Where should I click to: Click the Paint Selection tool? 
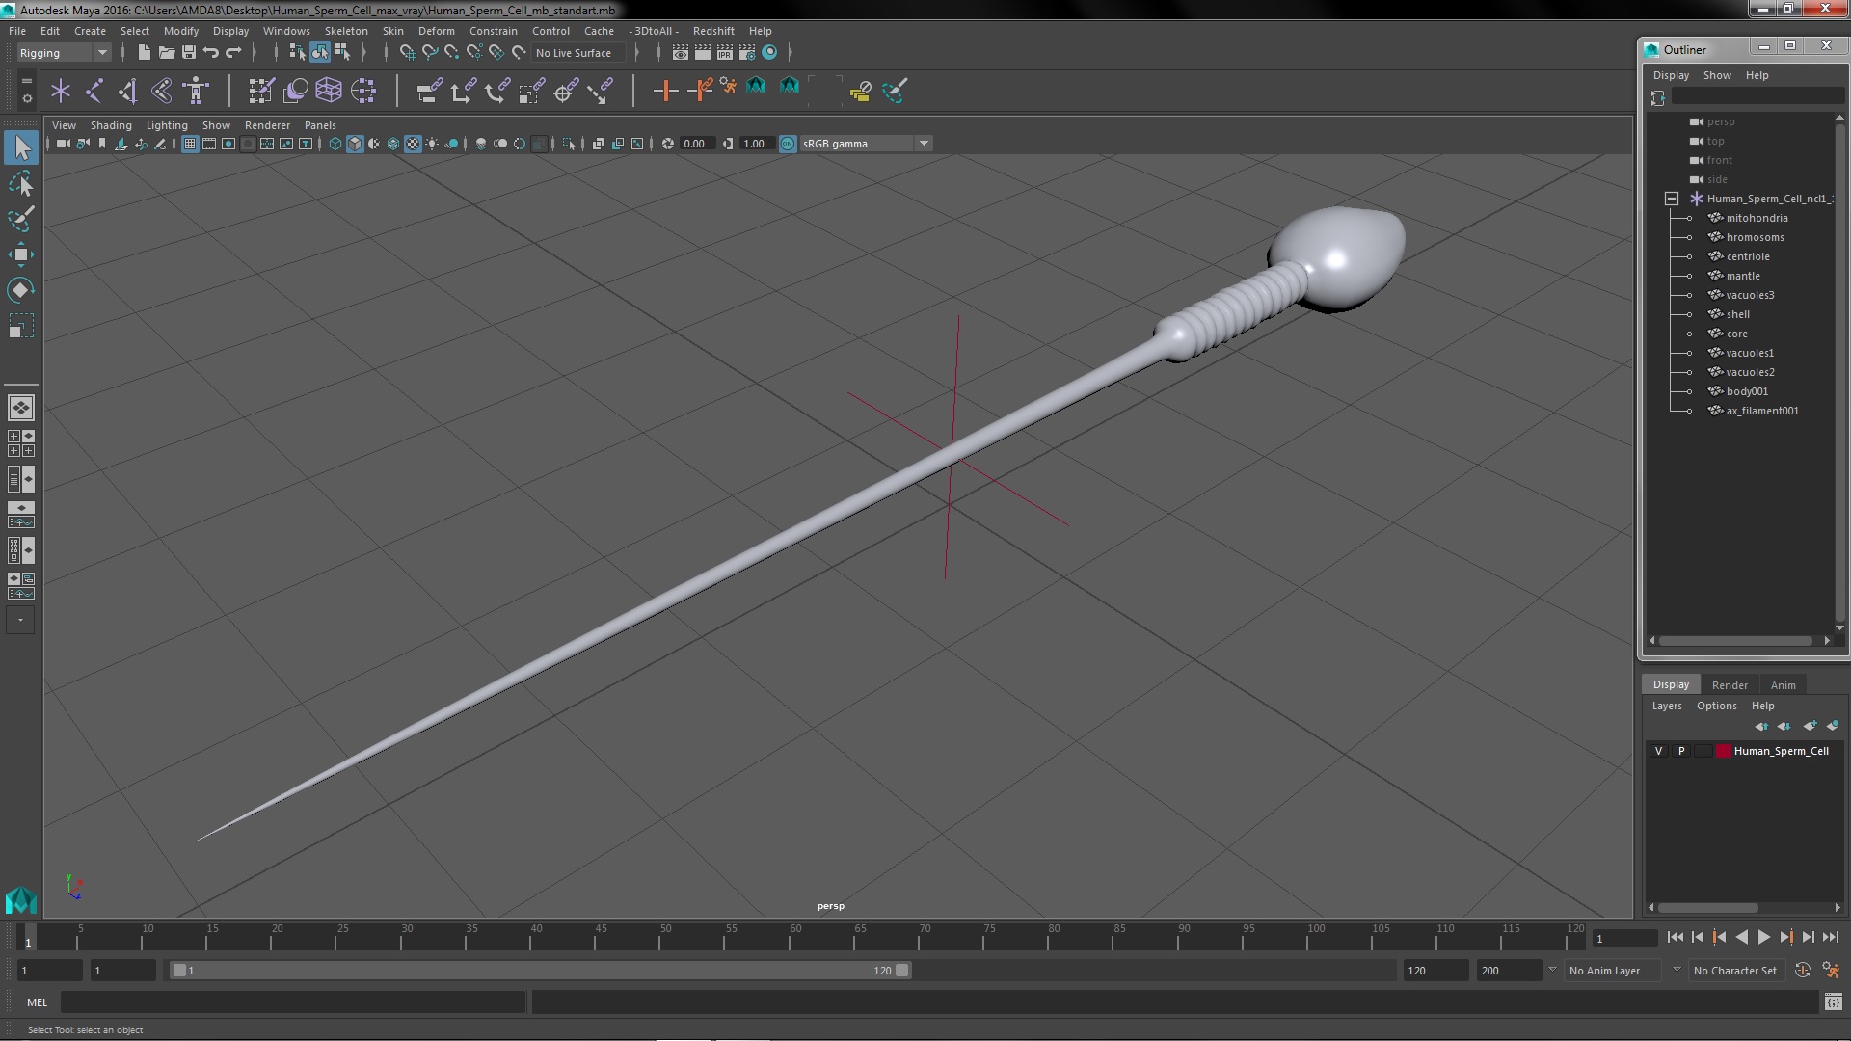point(20,219)
